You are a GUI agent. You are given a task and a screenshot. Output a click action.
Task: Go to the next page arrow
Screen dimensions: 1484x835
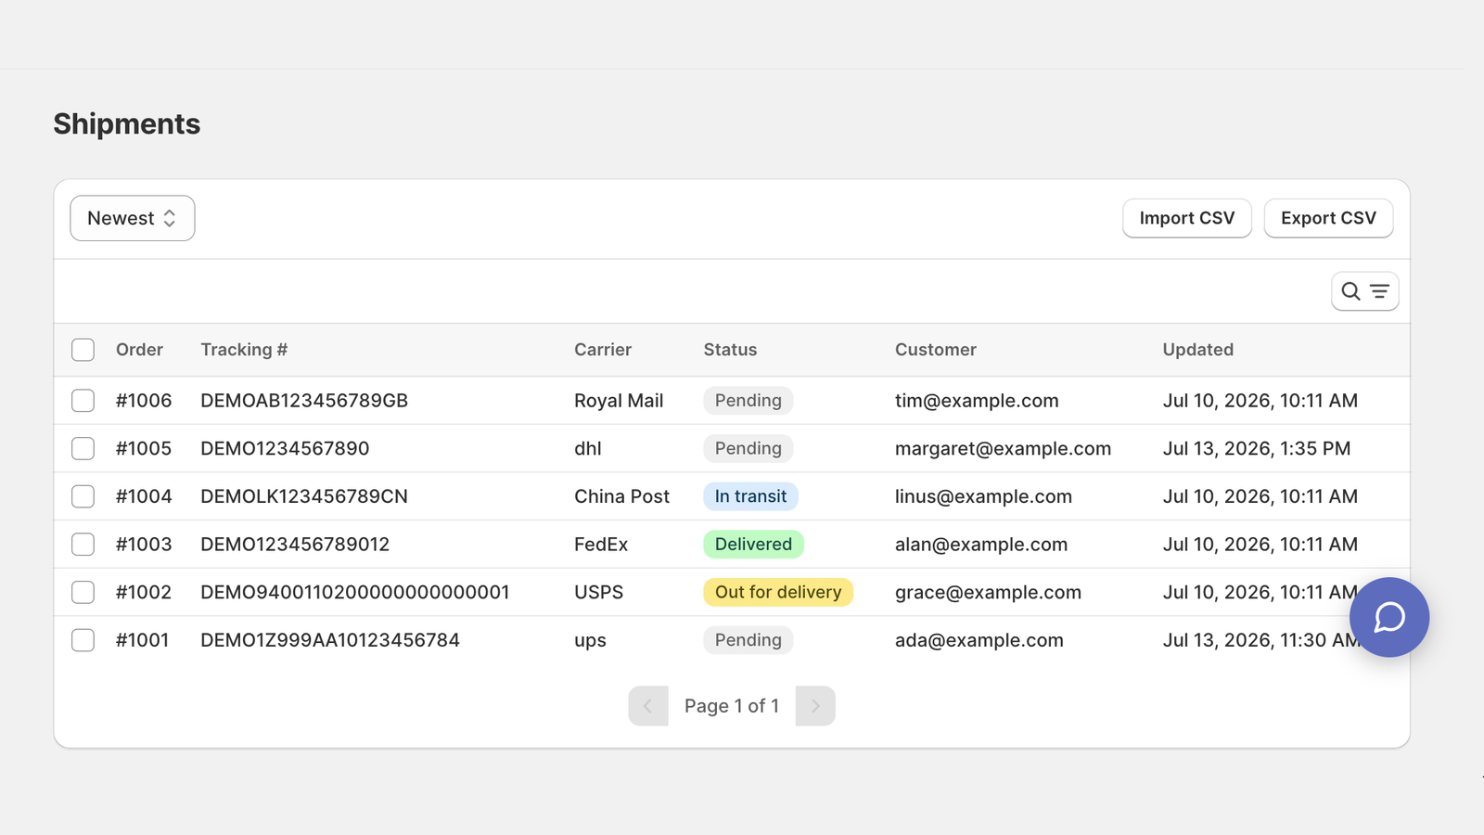[x=815, y=706]
